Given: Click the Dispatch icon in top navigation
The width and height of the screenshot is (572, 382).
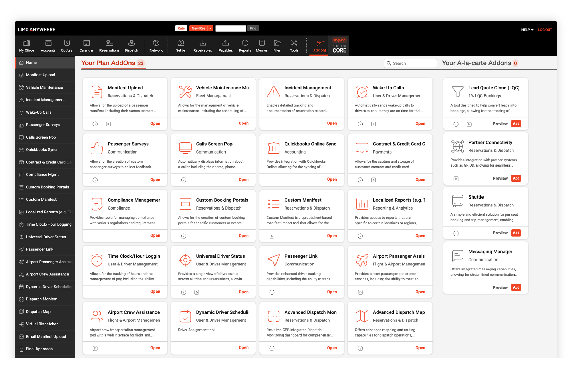Looking at the screenshot, I should (x=131, y=46).
